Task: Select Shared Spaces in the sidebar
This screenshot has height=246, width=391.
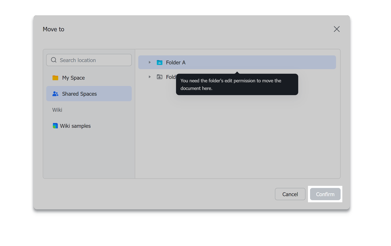Action: tap(79, 94)
